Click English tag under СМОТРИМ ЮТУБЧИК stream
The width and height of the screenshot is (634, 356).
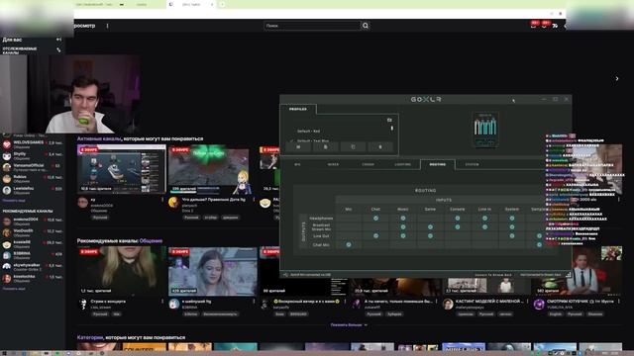(x=555, y=313)
